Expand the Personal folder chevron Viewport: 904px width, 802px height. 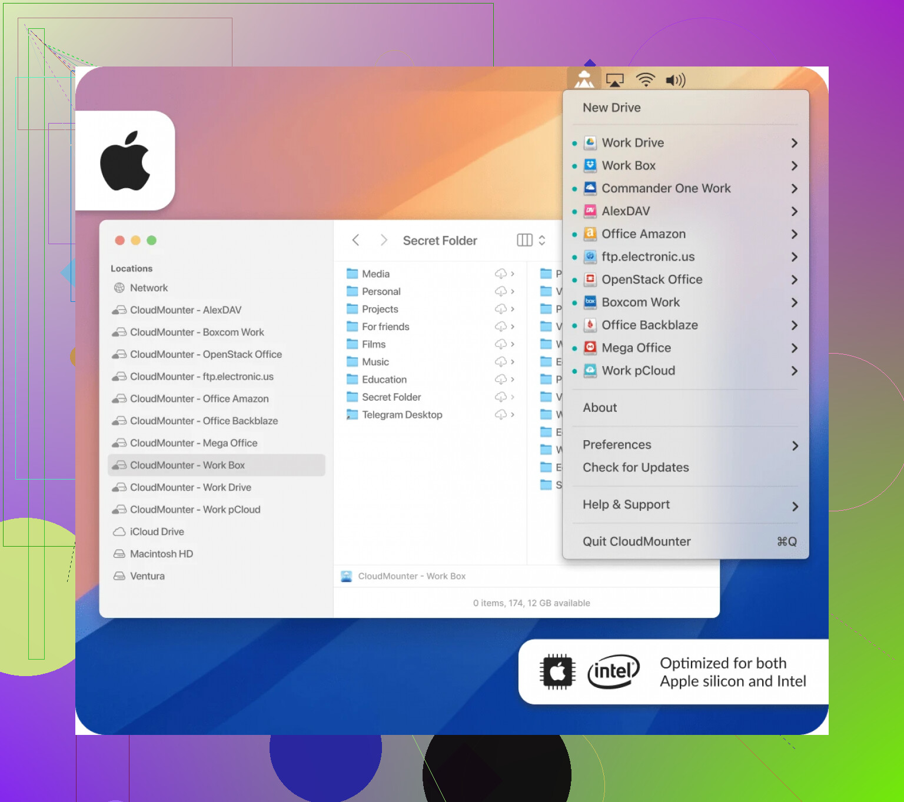(x=513, y=291)
